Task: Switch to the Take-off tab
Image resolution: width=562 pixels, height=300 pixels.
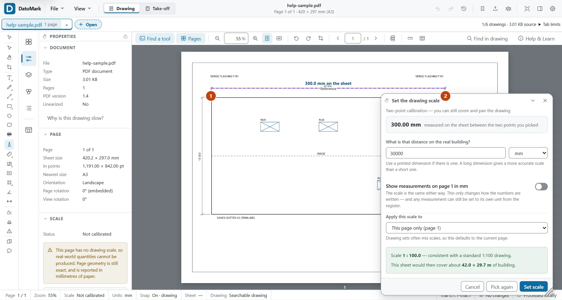Action: coord(158,9)
